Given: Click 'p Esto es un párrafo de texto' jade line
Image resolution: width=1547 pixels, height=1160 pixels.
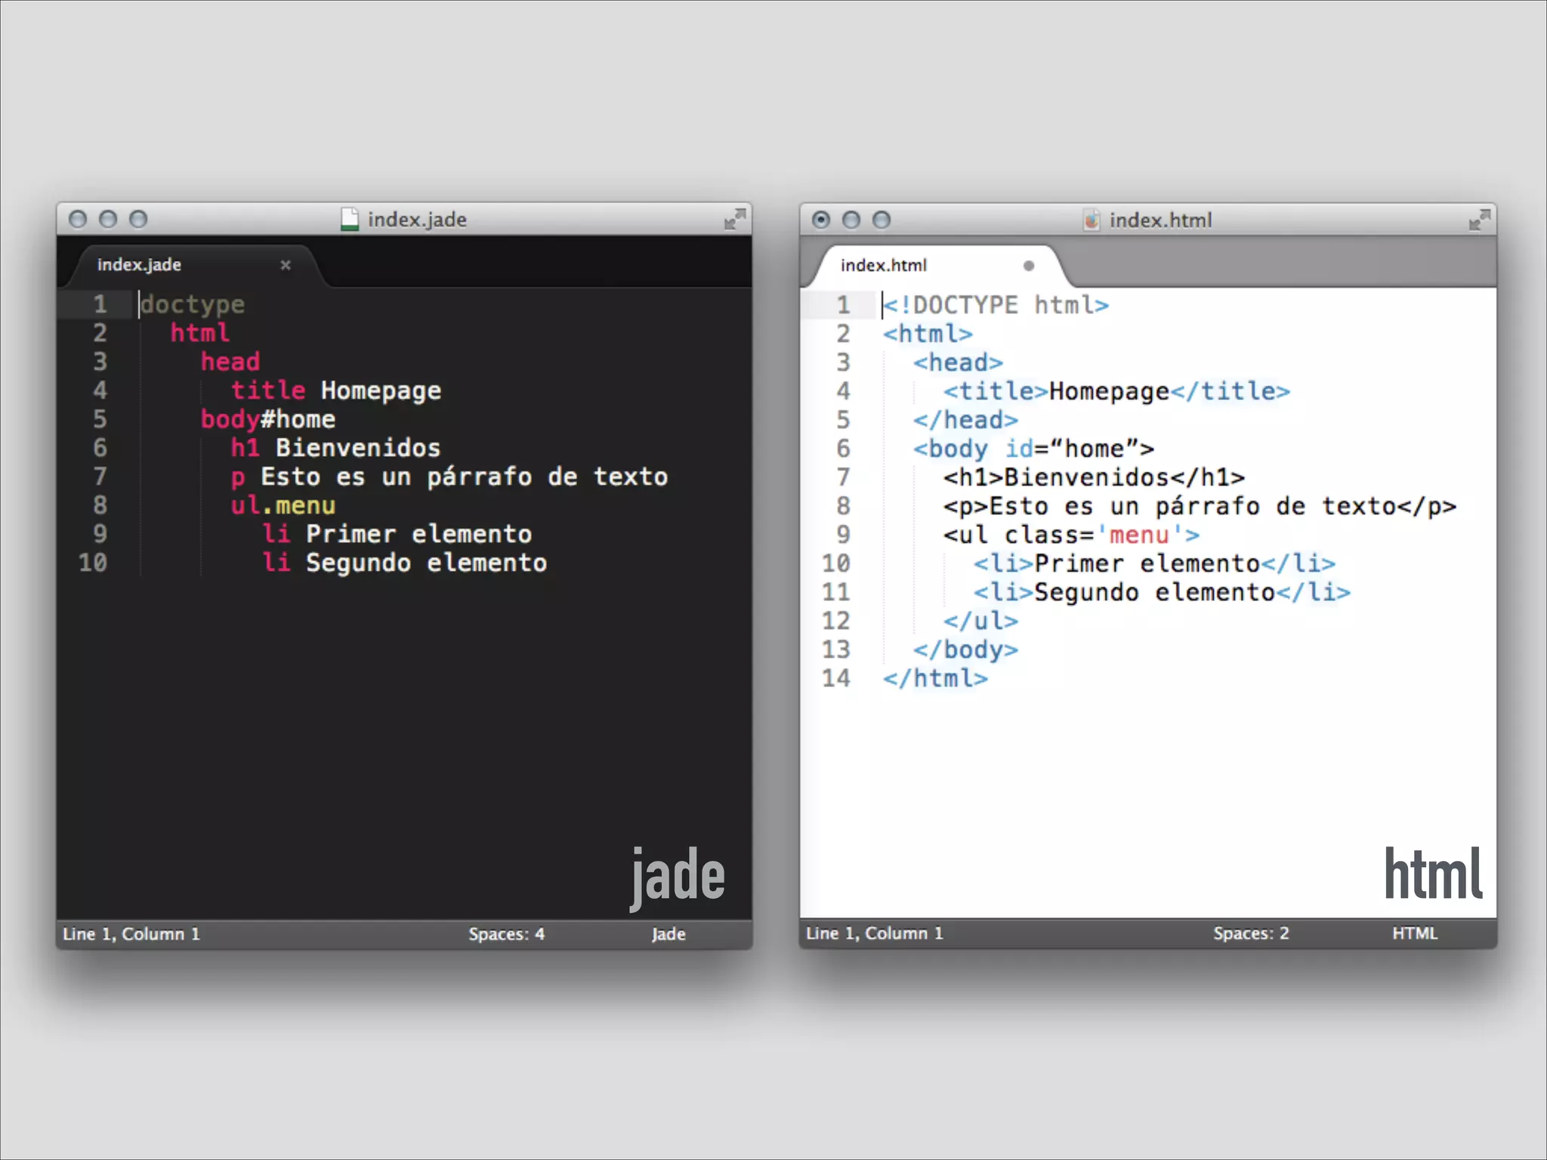Looking at the screenshot, I should pyautogui.click(x=449, y=477).
